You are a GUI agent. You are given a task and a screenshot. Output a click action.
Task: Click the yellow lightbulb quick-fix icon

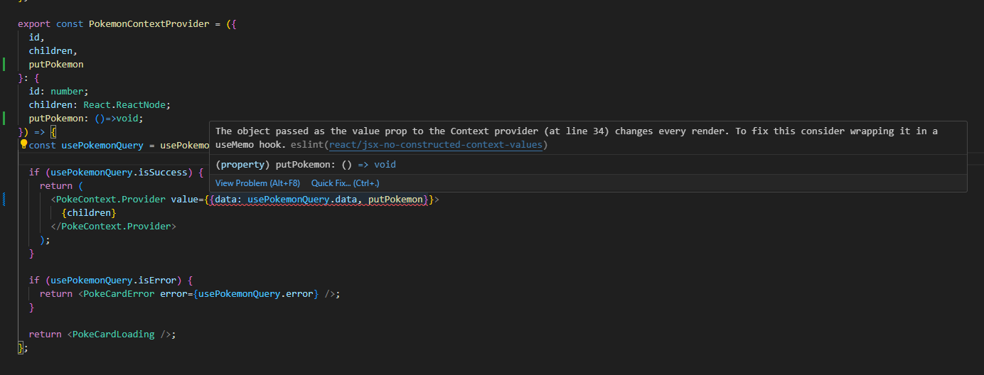[x=23, y=144]
